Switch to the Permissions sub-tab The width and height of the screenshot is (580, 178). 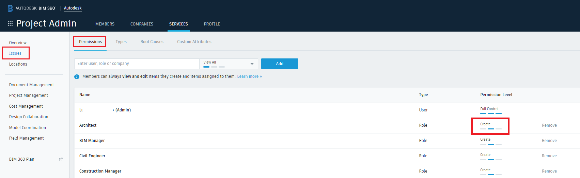tap(90, 42)
